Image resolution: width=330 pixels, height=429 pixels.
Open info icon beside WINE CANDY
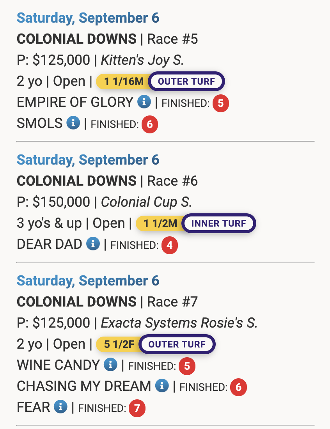coord(110,365)
